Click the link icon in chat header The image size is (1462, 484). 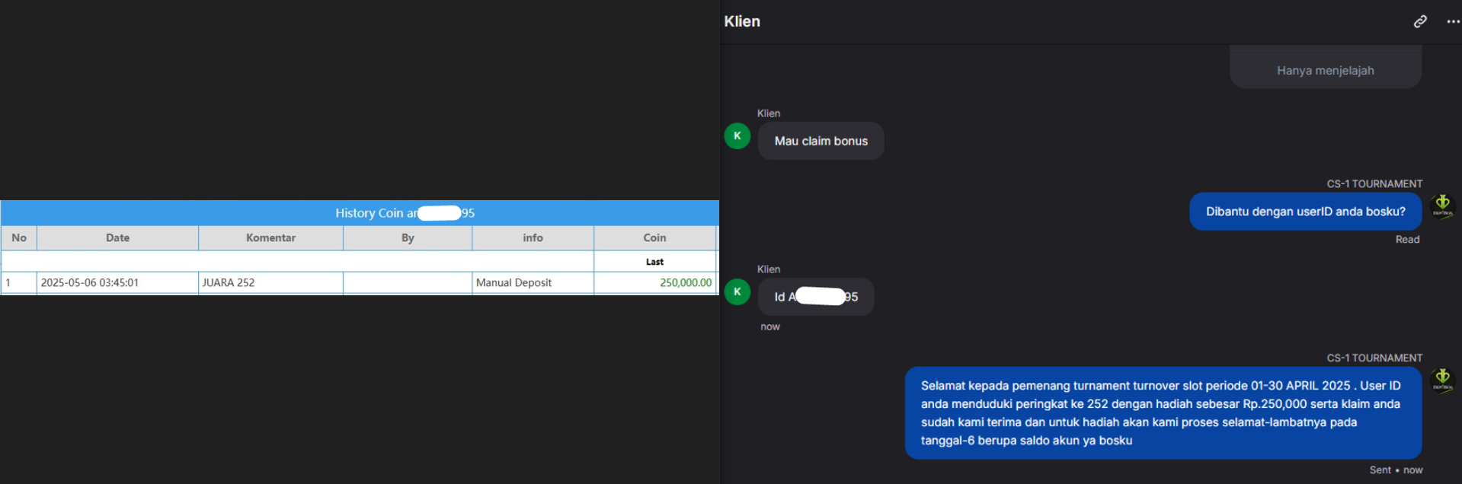click(1420, 21)
